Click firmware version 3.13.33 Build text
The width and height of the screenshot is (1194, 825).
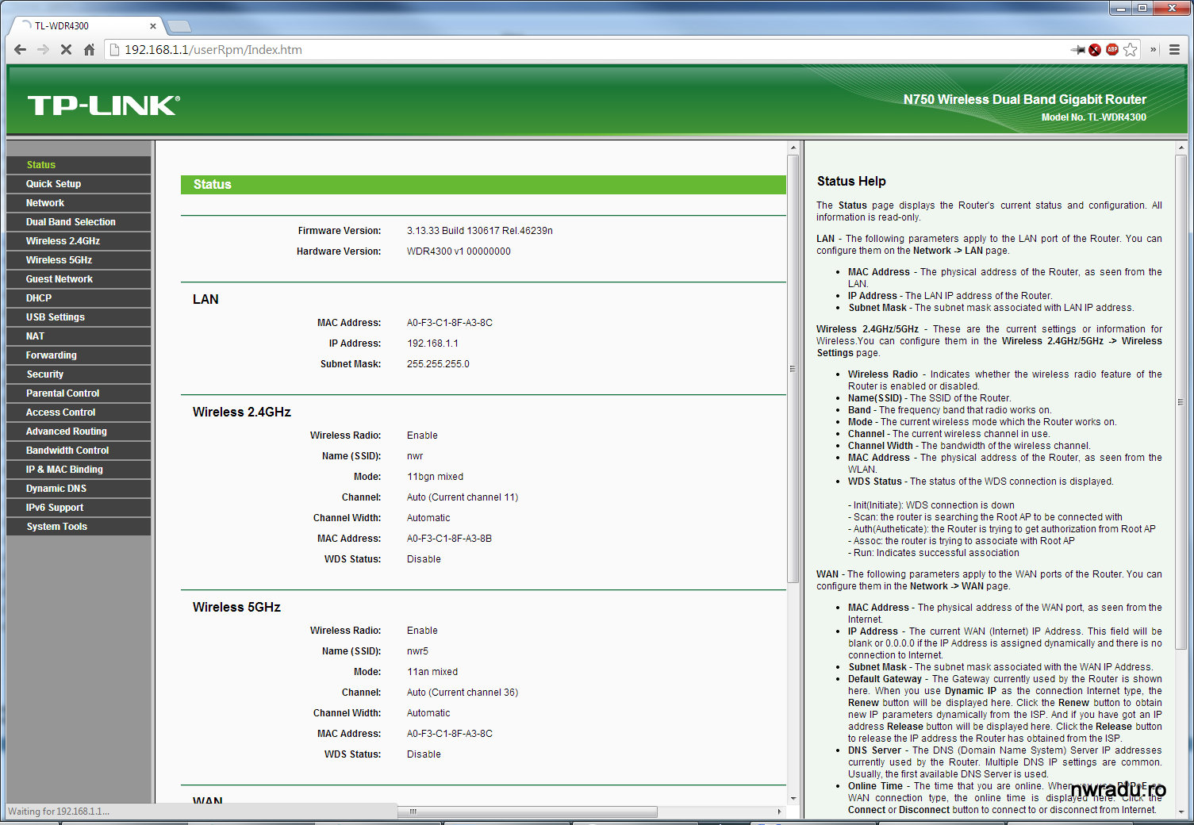click(x=479, y=231)
